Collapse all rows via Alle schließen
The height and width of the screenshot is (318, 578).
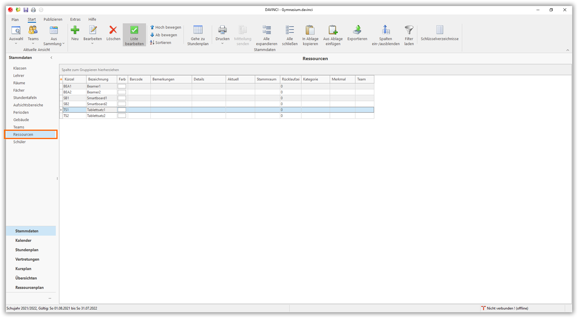coord(289,34)
